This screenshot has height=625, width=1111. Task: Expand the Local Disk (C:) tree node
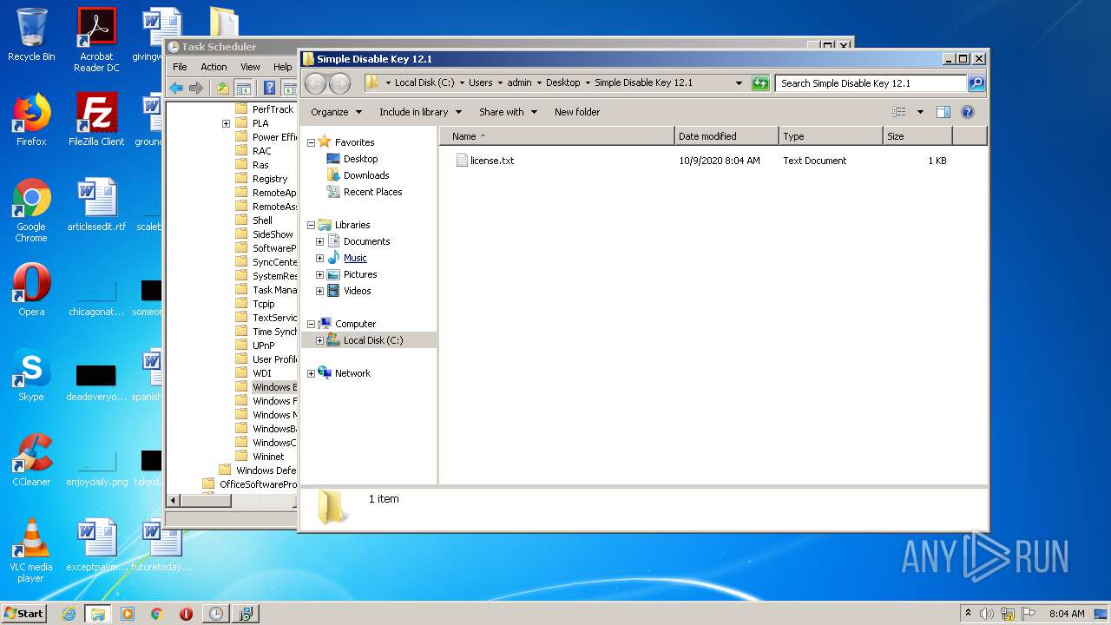319,340
